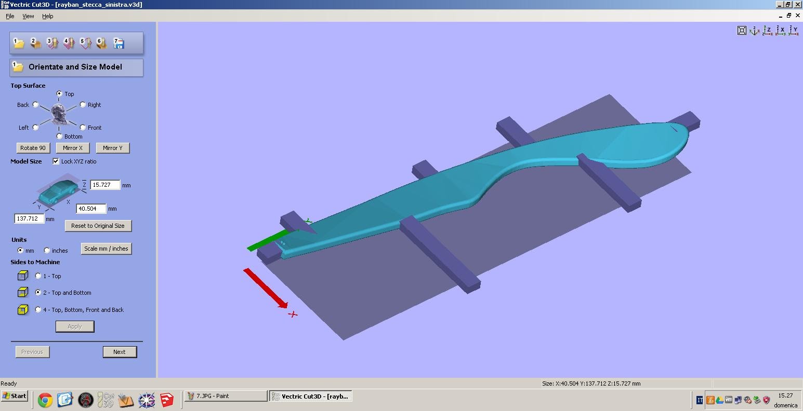Viewport: 803px width, 411px height.
Task: Click the Z size field showing 15.727
Action: (x=105, y=185)
